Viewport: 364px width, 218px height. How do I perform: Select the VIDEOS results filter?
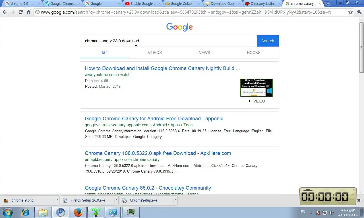pos(155,53)
